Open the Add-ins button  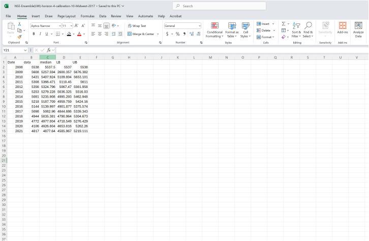pos(343,30)
